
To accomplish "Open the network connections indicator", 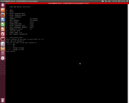I will tap(106, 1).
